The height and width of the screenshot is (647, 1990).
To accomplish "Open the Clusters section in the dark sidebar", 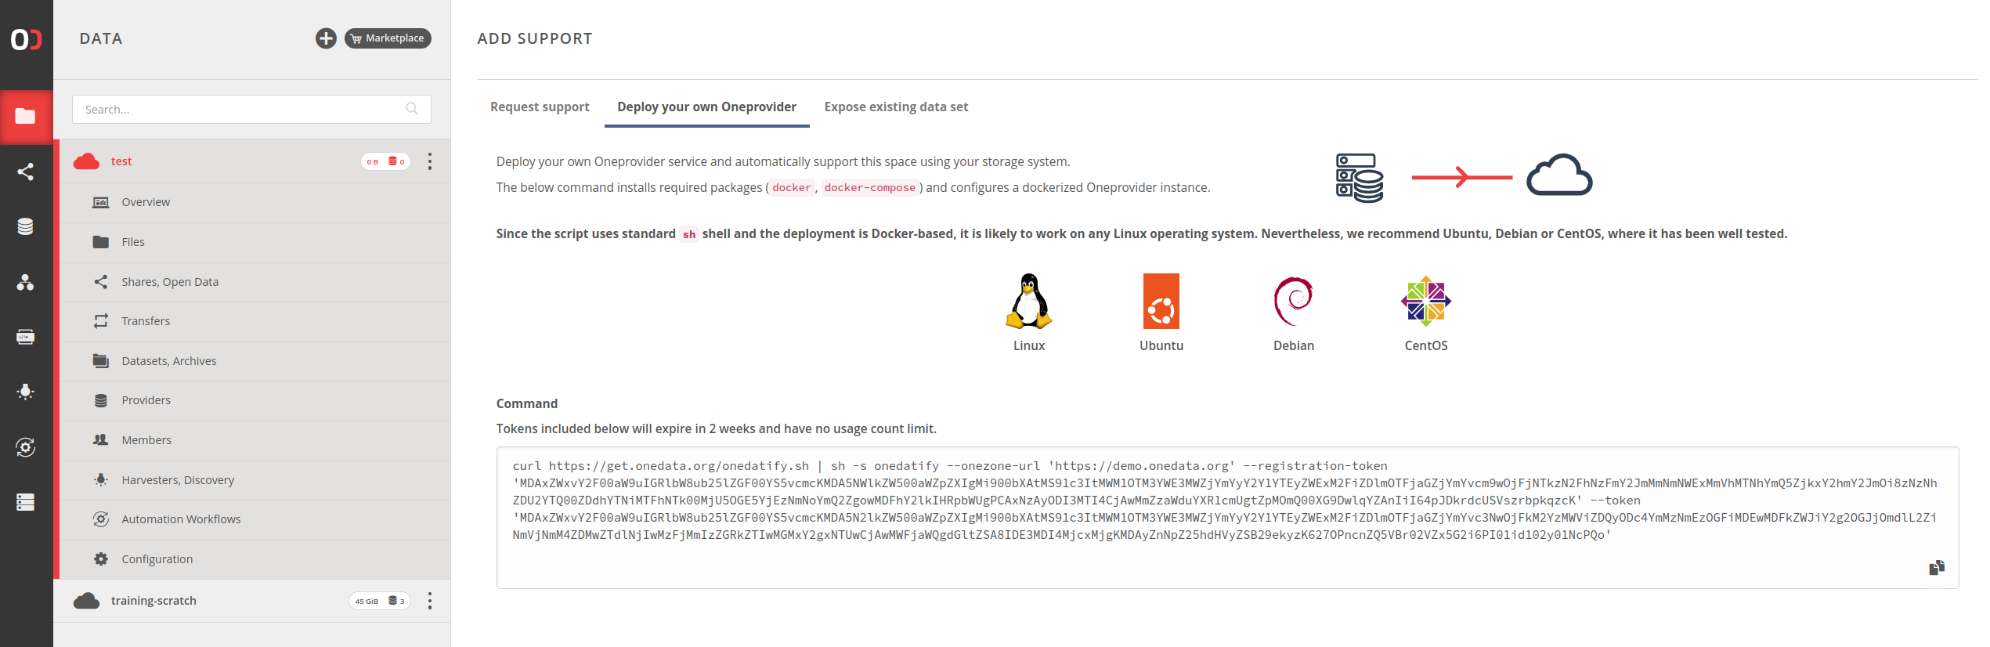I will (26, 502).
